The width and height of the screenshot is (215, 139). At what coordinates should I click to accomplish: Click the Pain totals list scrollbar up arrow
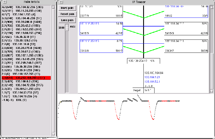53,7
